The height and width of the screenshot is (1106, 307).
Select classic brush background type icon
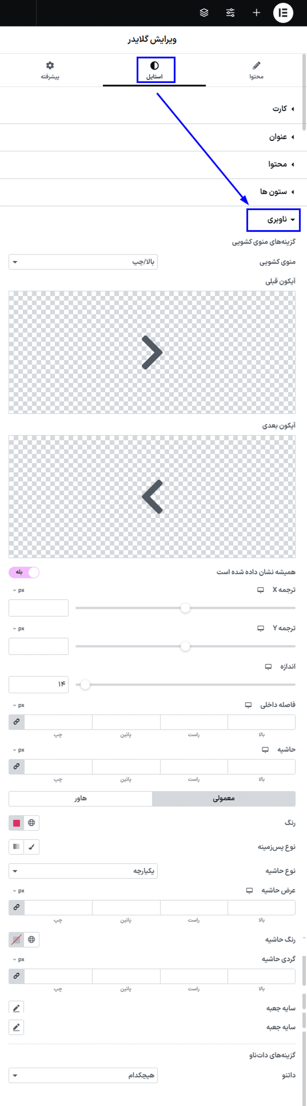31,847
